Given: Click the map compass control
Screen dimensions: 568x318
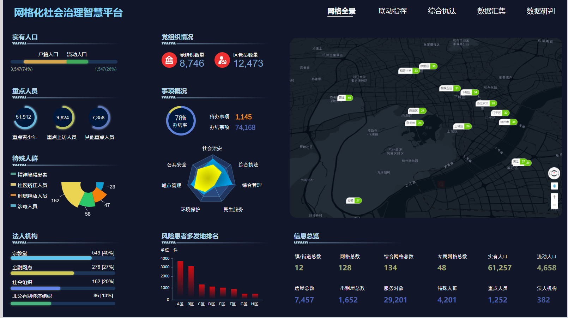Looking at the screenshot, I should (x=554, y=173).
